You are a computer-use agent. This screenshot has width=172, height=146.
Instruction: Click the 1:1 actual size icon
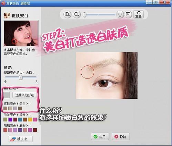128,14
